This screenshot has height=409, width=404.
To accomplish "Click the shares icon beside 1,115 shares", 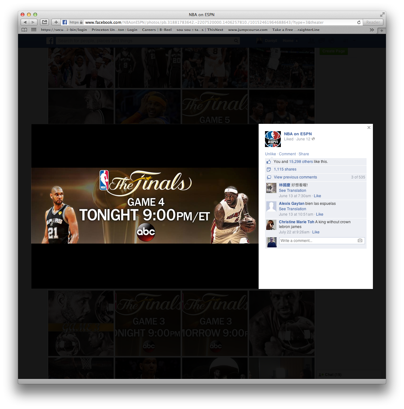I will pos(269,170).
